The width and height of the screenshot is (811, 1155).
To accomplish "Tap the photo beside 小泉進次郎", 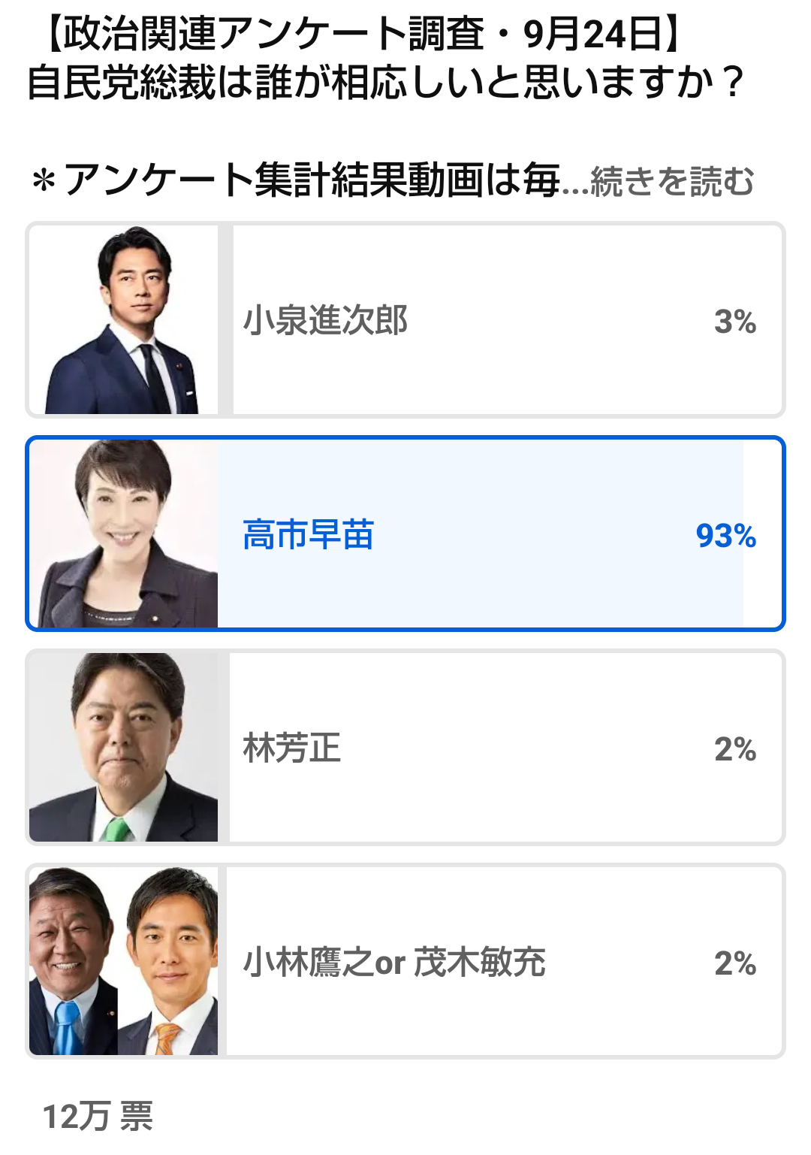I will 123,321.
